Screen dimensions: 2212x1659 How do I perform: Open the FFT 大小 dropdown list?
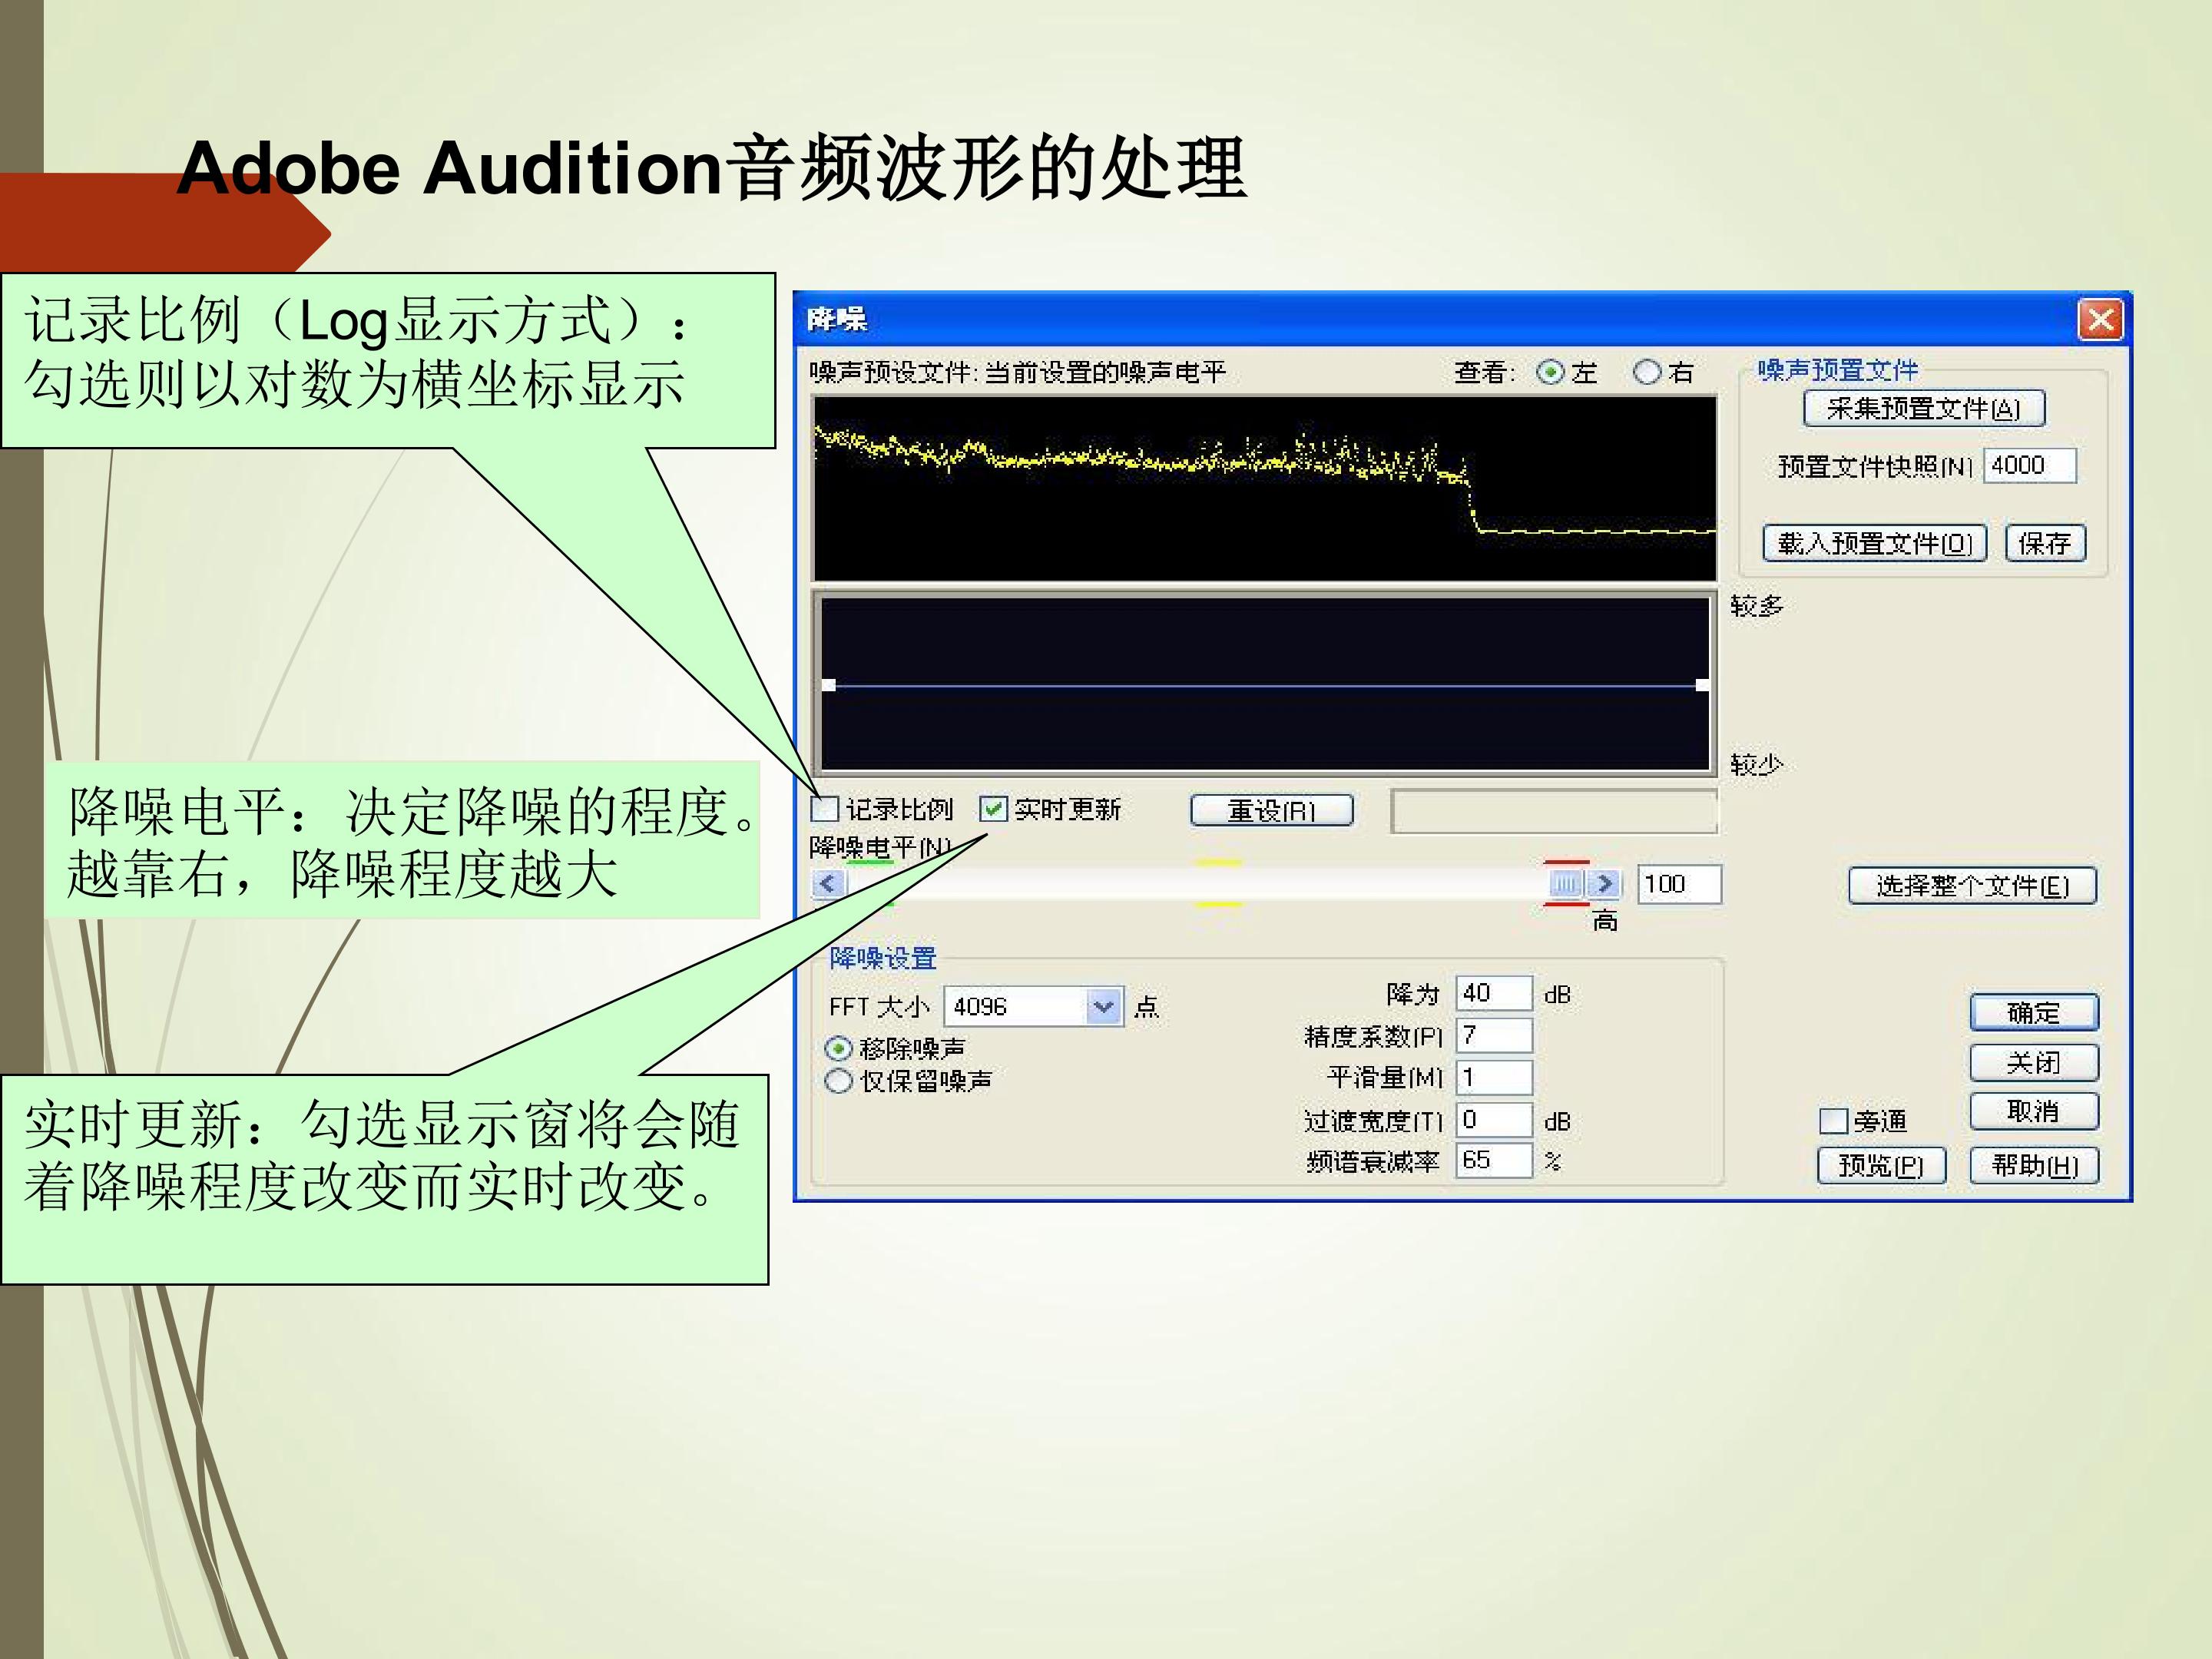pyautogui.click(x=1102, y=1006)
